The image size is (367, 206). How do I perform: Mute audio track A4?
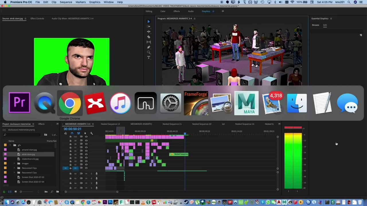click(x=86, y=174)
